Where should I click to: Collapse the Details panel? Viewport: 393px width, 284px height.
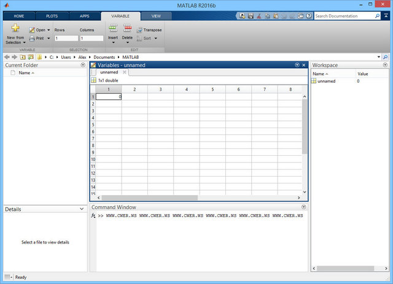pyautogui.click(x=83, y=209)
